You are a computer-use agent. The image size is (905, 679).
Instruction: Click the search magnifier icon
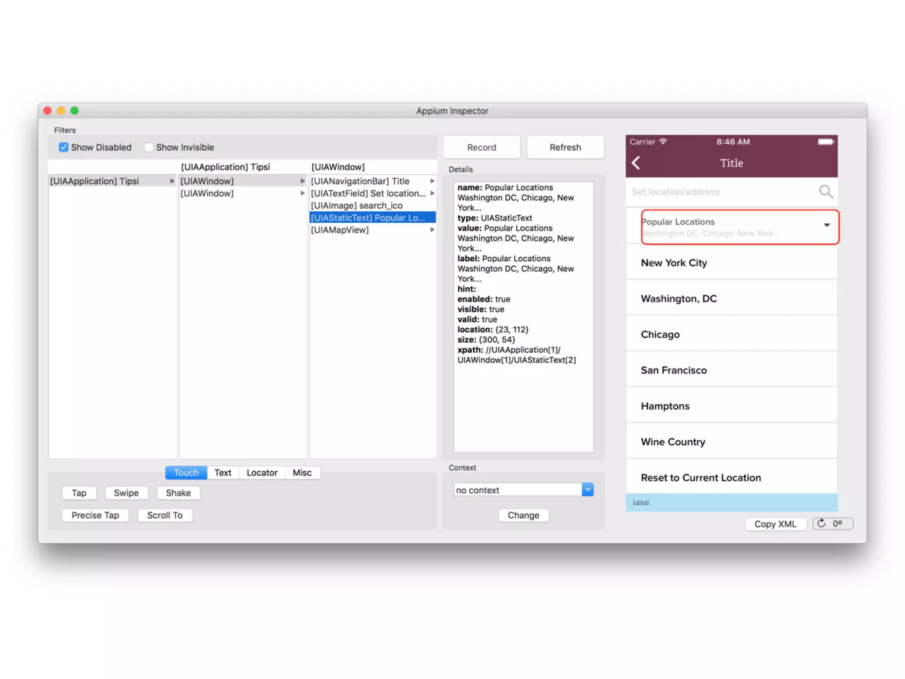click(x=825, y=191)
